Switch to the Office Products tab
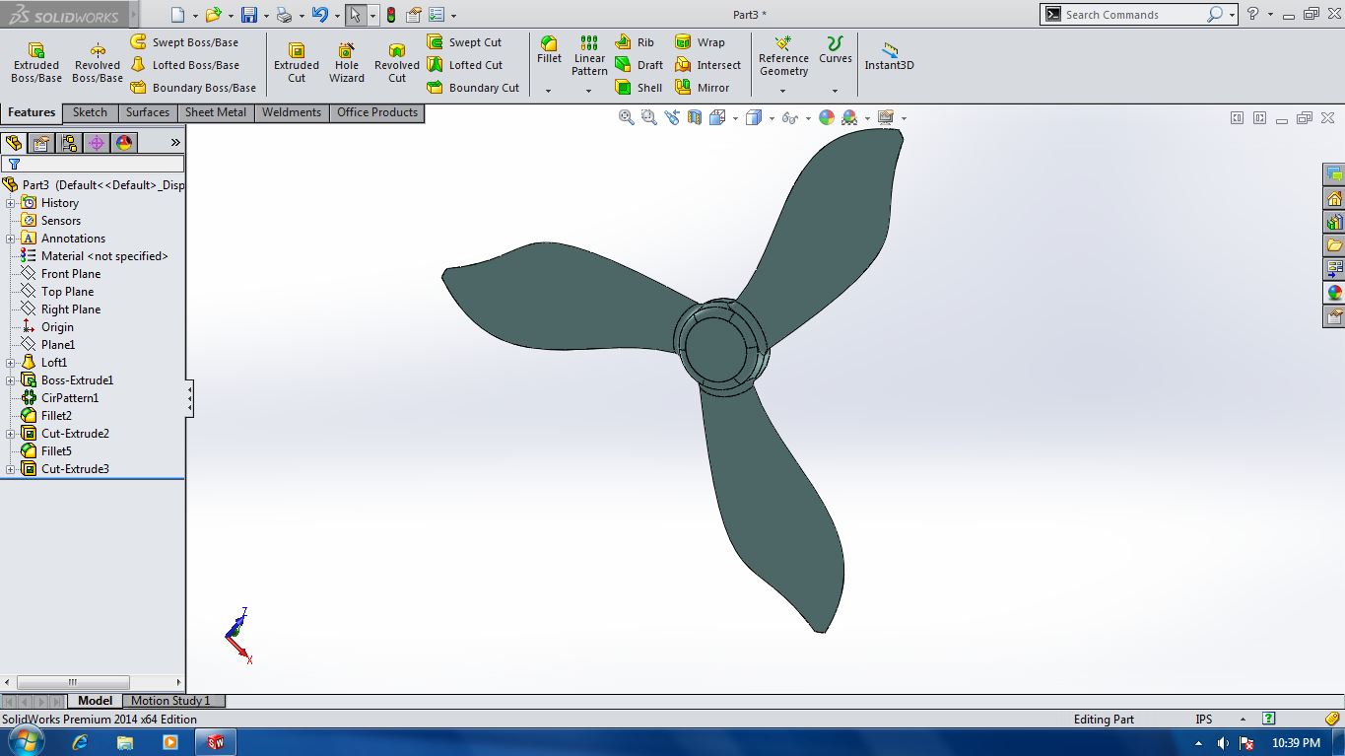This screenshot has width=1345, height=756. [377, 112]
